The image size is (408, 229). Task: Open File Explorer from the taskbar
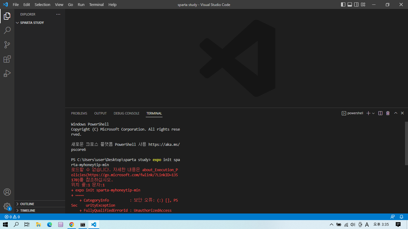[x=38, y=225]
